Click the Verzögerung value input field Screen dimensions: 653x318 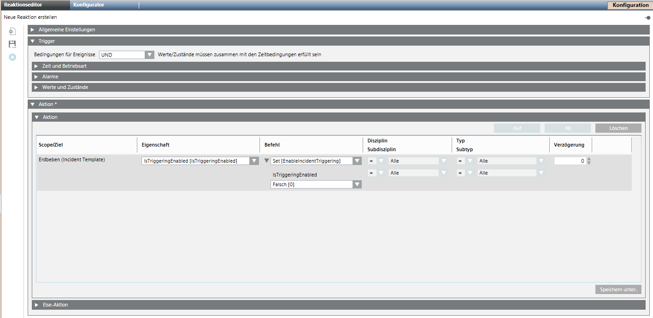[x=570, y=161]
